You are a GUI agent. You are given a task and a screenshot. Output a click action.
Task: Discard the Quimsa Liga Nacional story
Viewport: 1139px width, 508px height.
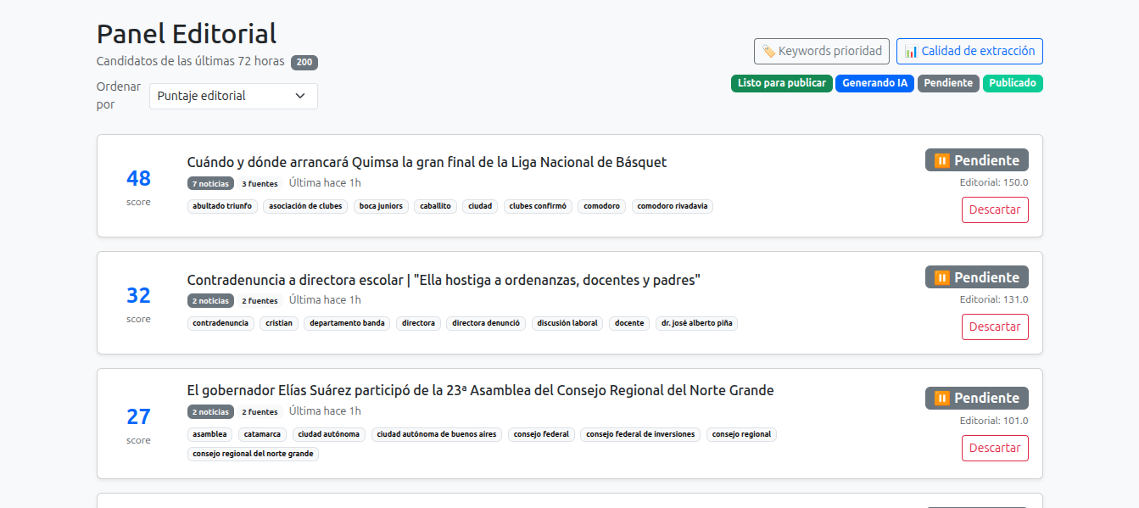pyautogui.click(x=995, y=209)
